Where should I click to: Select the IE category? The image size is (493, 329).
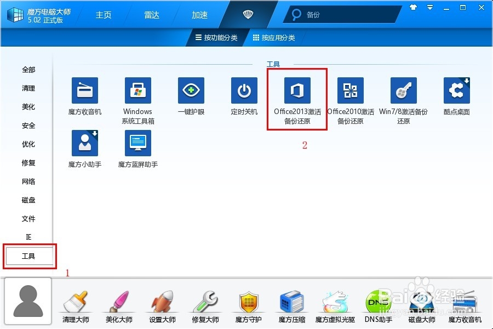[x=28, y=237]
